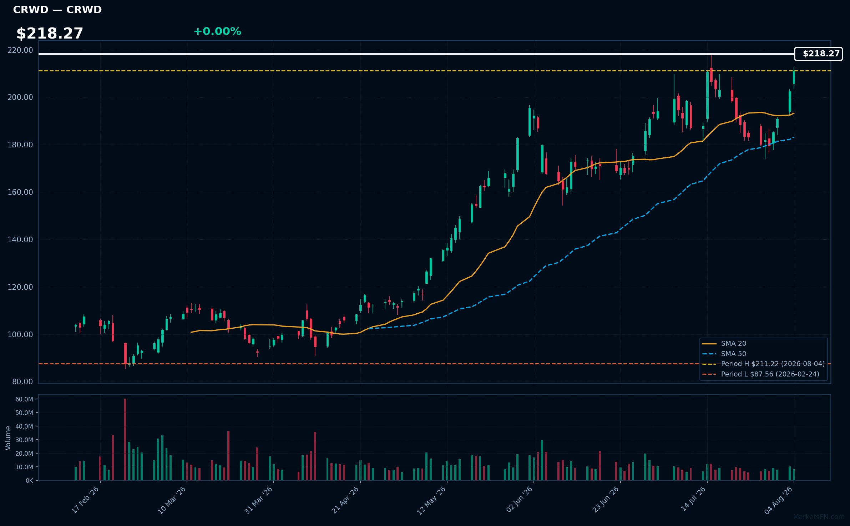The width and height of the screenshot is (850, 526).
Task: Select the 180.00 price axis label
Action: pos(20,145)
